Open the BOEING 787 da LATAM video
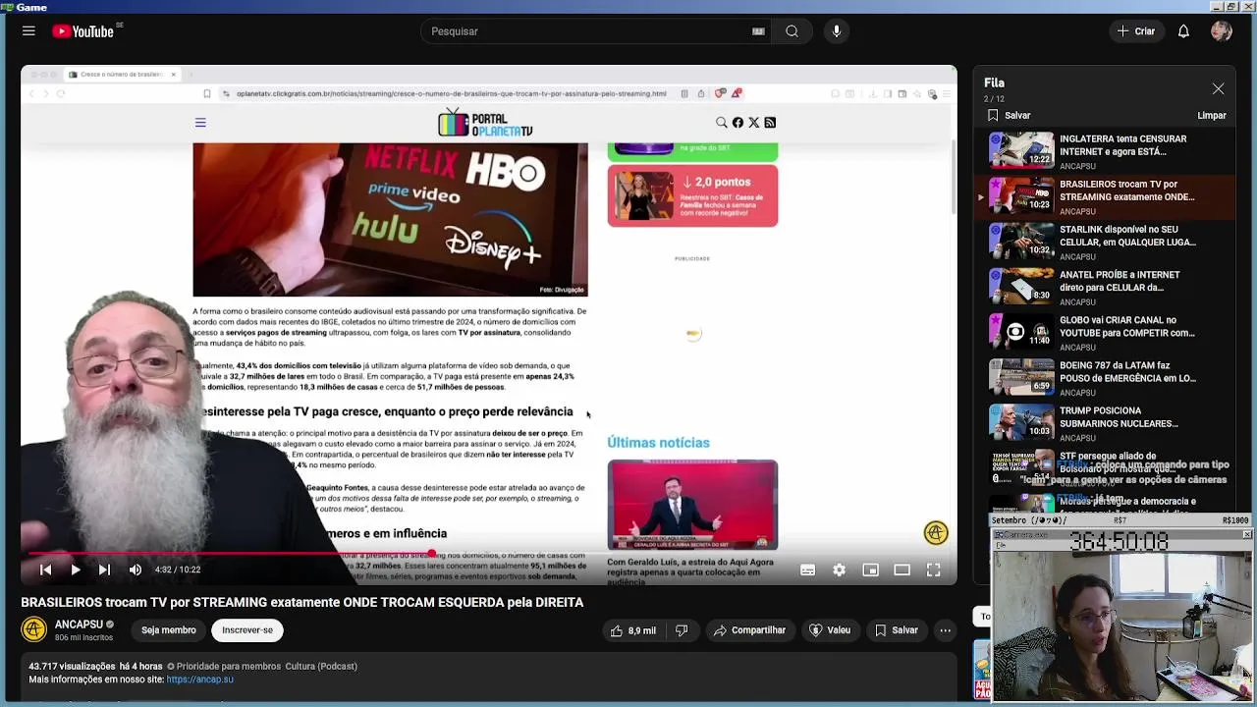 [1107, 378]
